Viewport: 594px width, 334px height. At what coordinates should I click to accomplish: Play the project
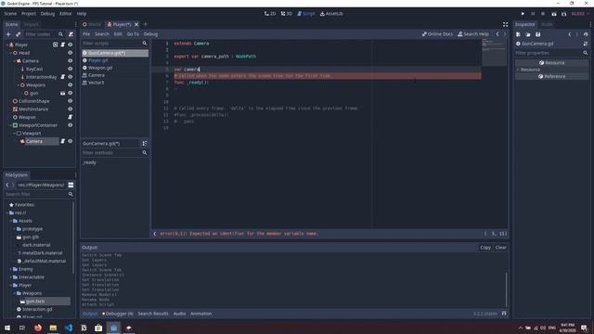[x=523, y=14]
